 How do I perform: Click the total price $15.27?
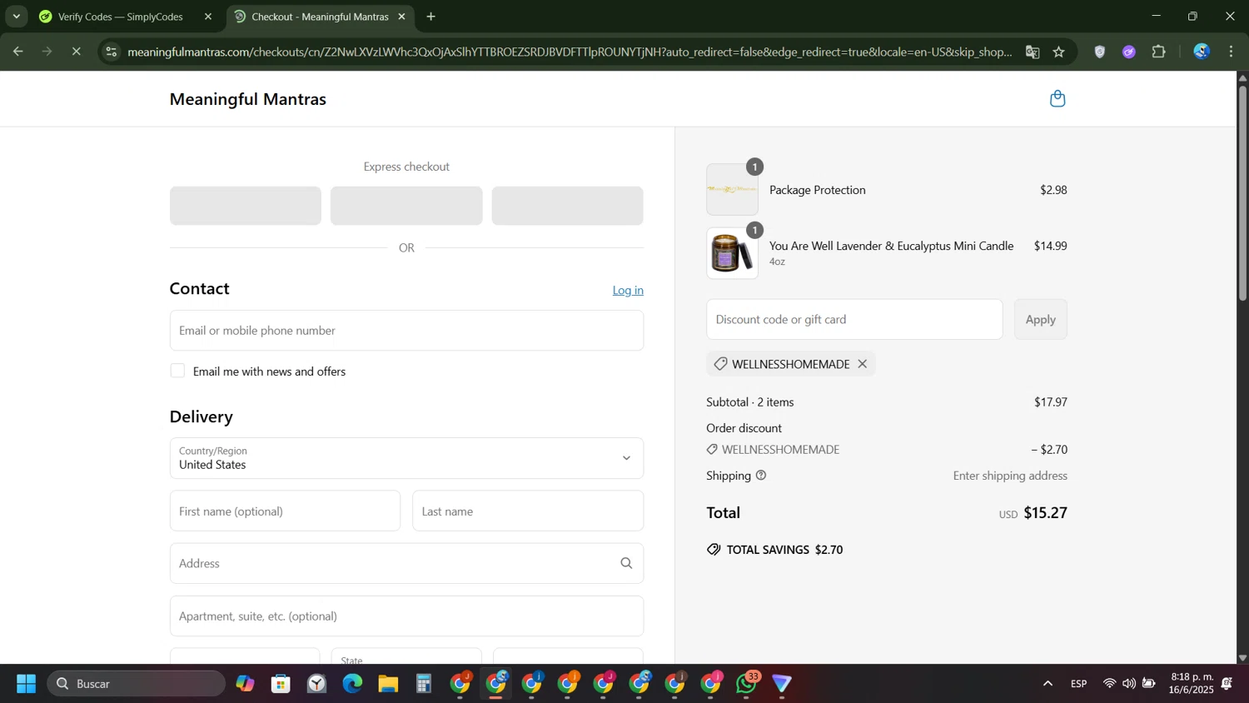tap(1045, 513)
